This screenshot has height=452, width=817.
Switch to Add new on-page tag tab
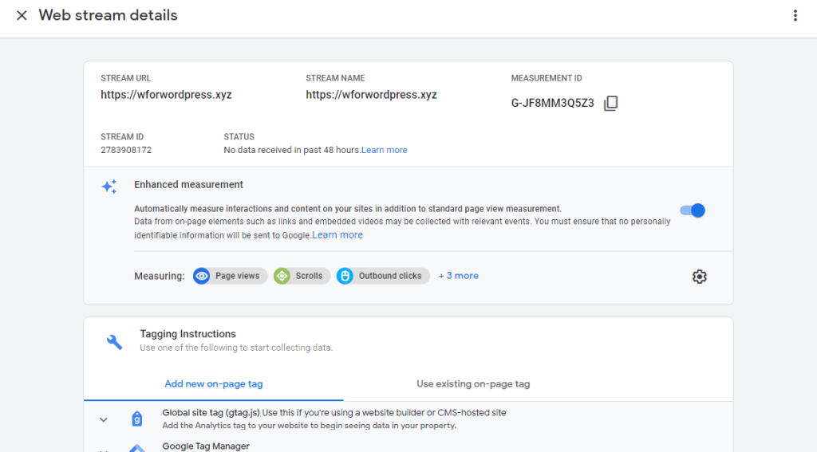point(214,383)
